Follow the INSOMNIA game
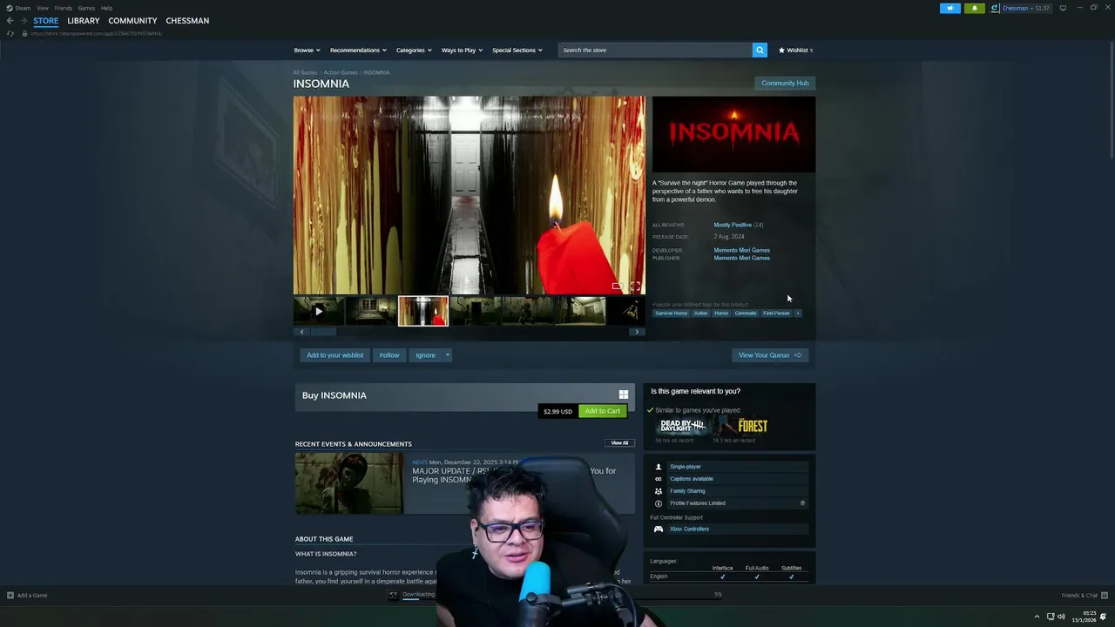Viewport: 1115px width, 627px height. pyautogui.click(x=389, y=354)
